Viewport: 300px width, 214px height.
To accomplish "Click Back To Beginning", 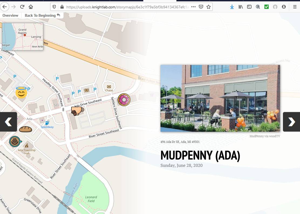I will click(40, 15).
